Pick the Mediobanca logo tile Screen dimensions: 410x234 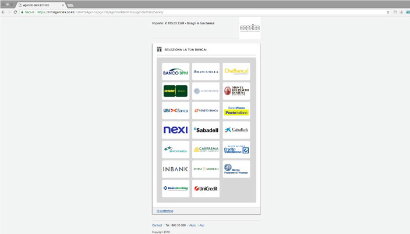[x=206, y=91]
